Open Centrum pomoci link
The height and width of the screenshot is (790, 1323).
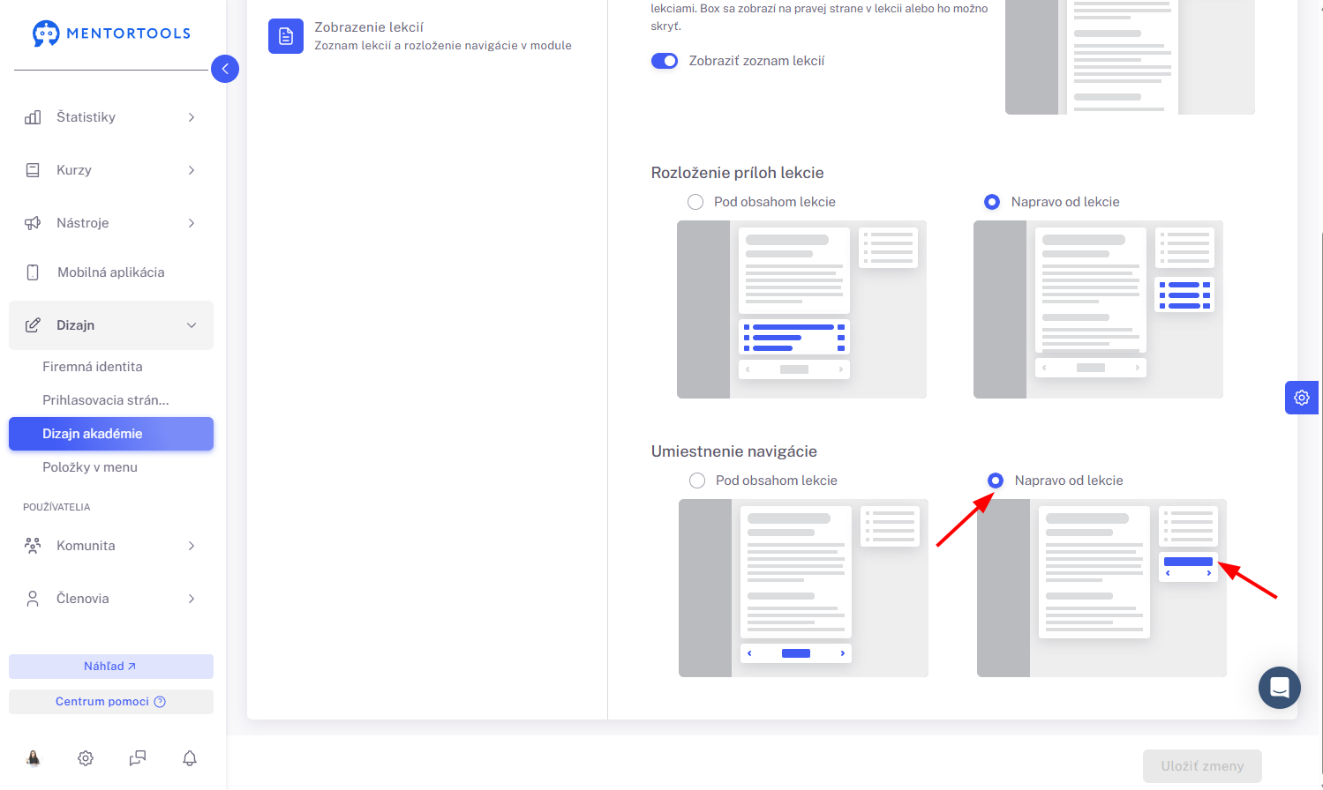pos(111,702)
